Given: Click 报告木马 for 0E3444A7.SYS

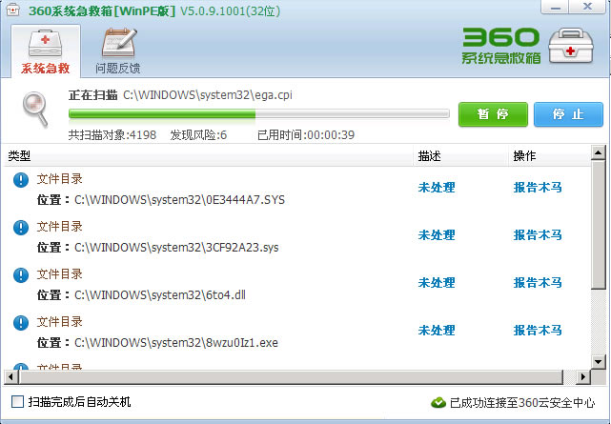Looking at the screenshot, I should pos(538,188).
